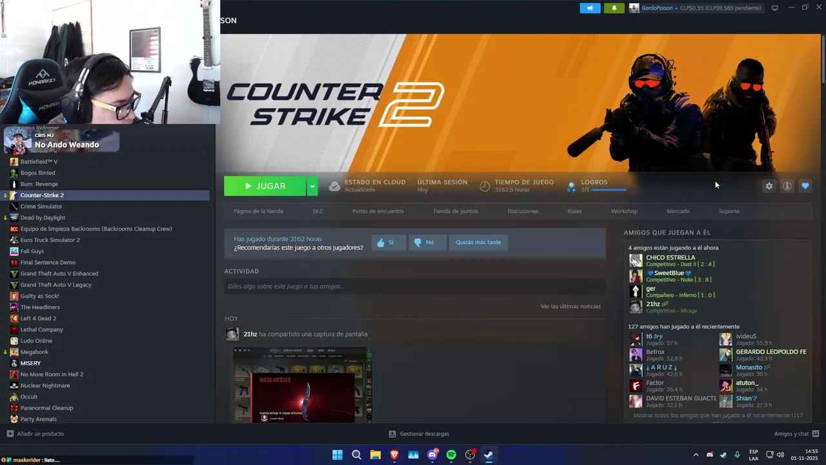
Task: Open Steam announcements megaphone button
Action: tap(590, 8)
